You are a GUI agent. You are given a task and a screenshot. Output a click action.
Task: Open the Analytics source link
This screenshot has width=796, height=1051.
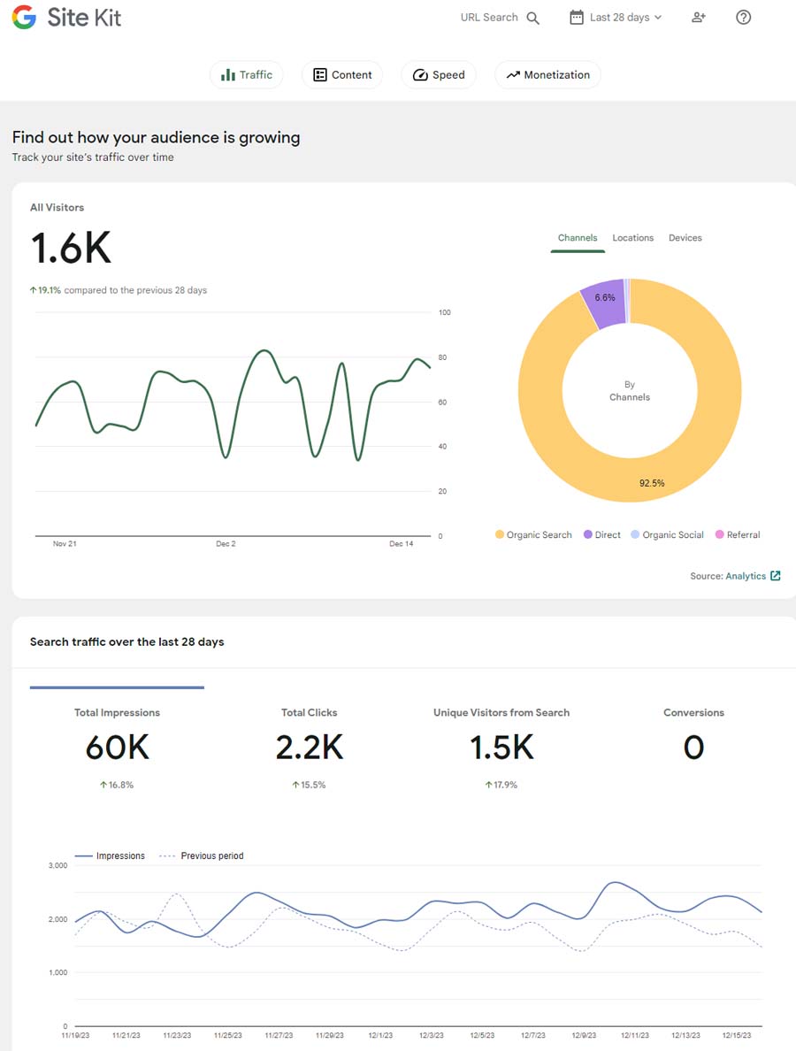(x=746, y=576)
